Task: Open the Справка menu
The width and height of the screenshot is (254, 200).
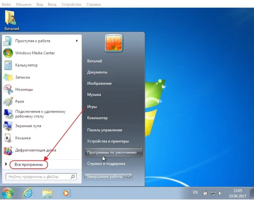Action: tap(94, 4)
